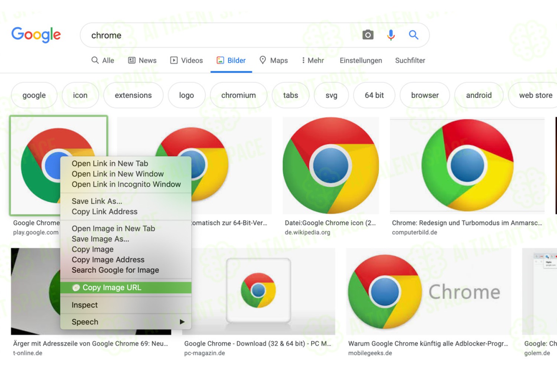The height and width of the screenshot is (371, 557).
Task: Click the blue magnifier search button
Action: 414,35
